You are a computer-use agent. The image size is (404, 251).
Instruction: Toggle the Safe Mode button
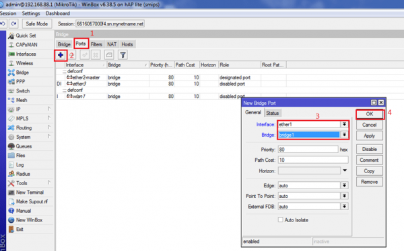coord(37,23)
